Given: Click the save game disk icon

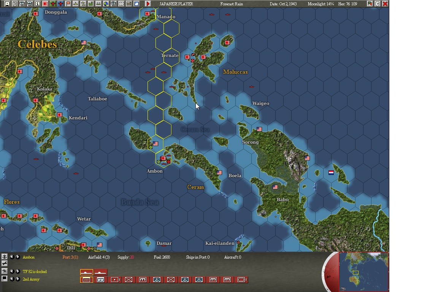Looking at the screenshot, I should [7, 4].
